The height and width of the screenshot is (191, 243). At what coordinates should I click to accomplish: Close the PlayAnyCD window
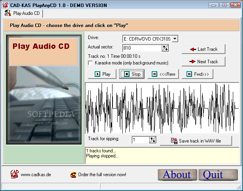[235, 5]
